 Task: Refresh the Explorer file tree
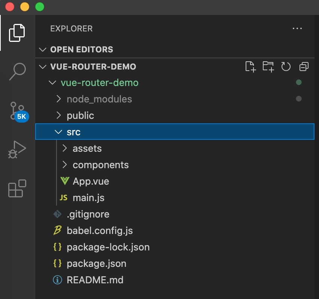click(x=286, y=67)
